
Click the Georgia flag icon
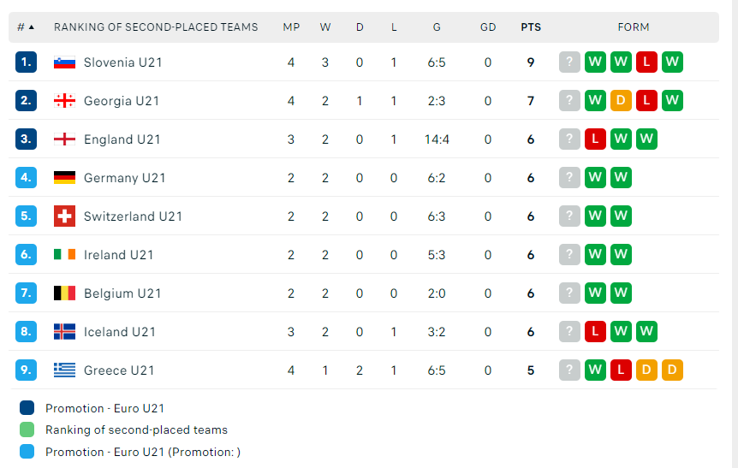coord(64,101)
